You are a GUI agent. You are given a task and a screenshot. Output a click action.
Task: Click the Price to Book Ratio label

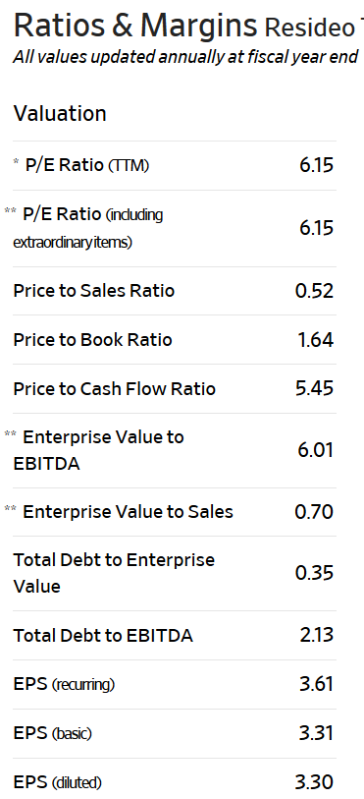pyautogui.click(x=92, y=340)
